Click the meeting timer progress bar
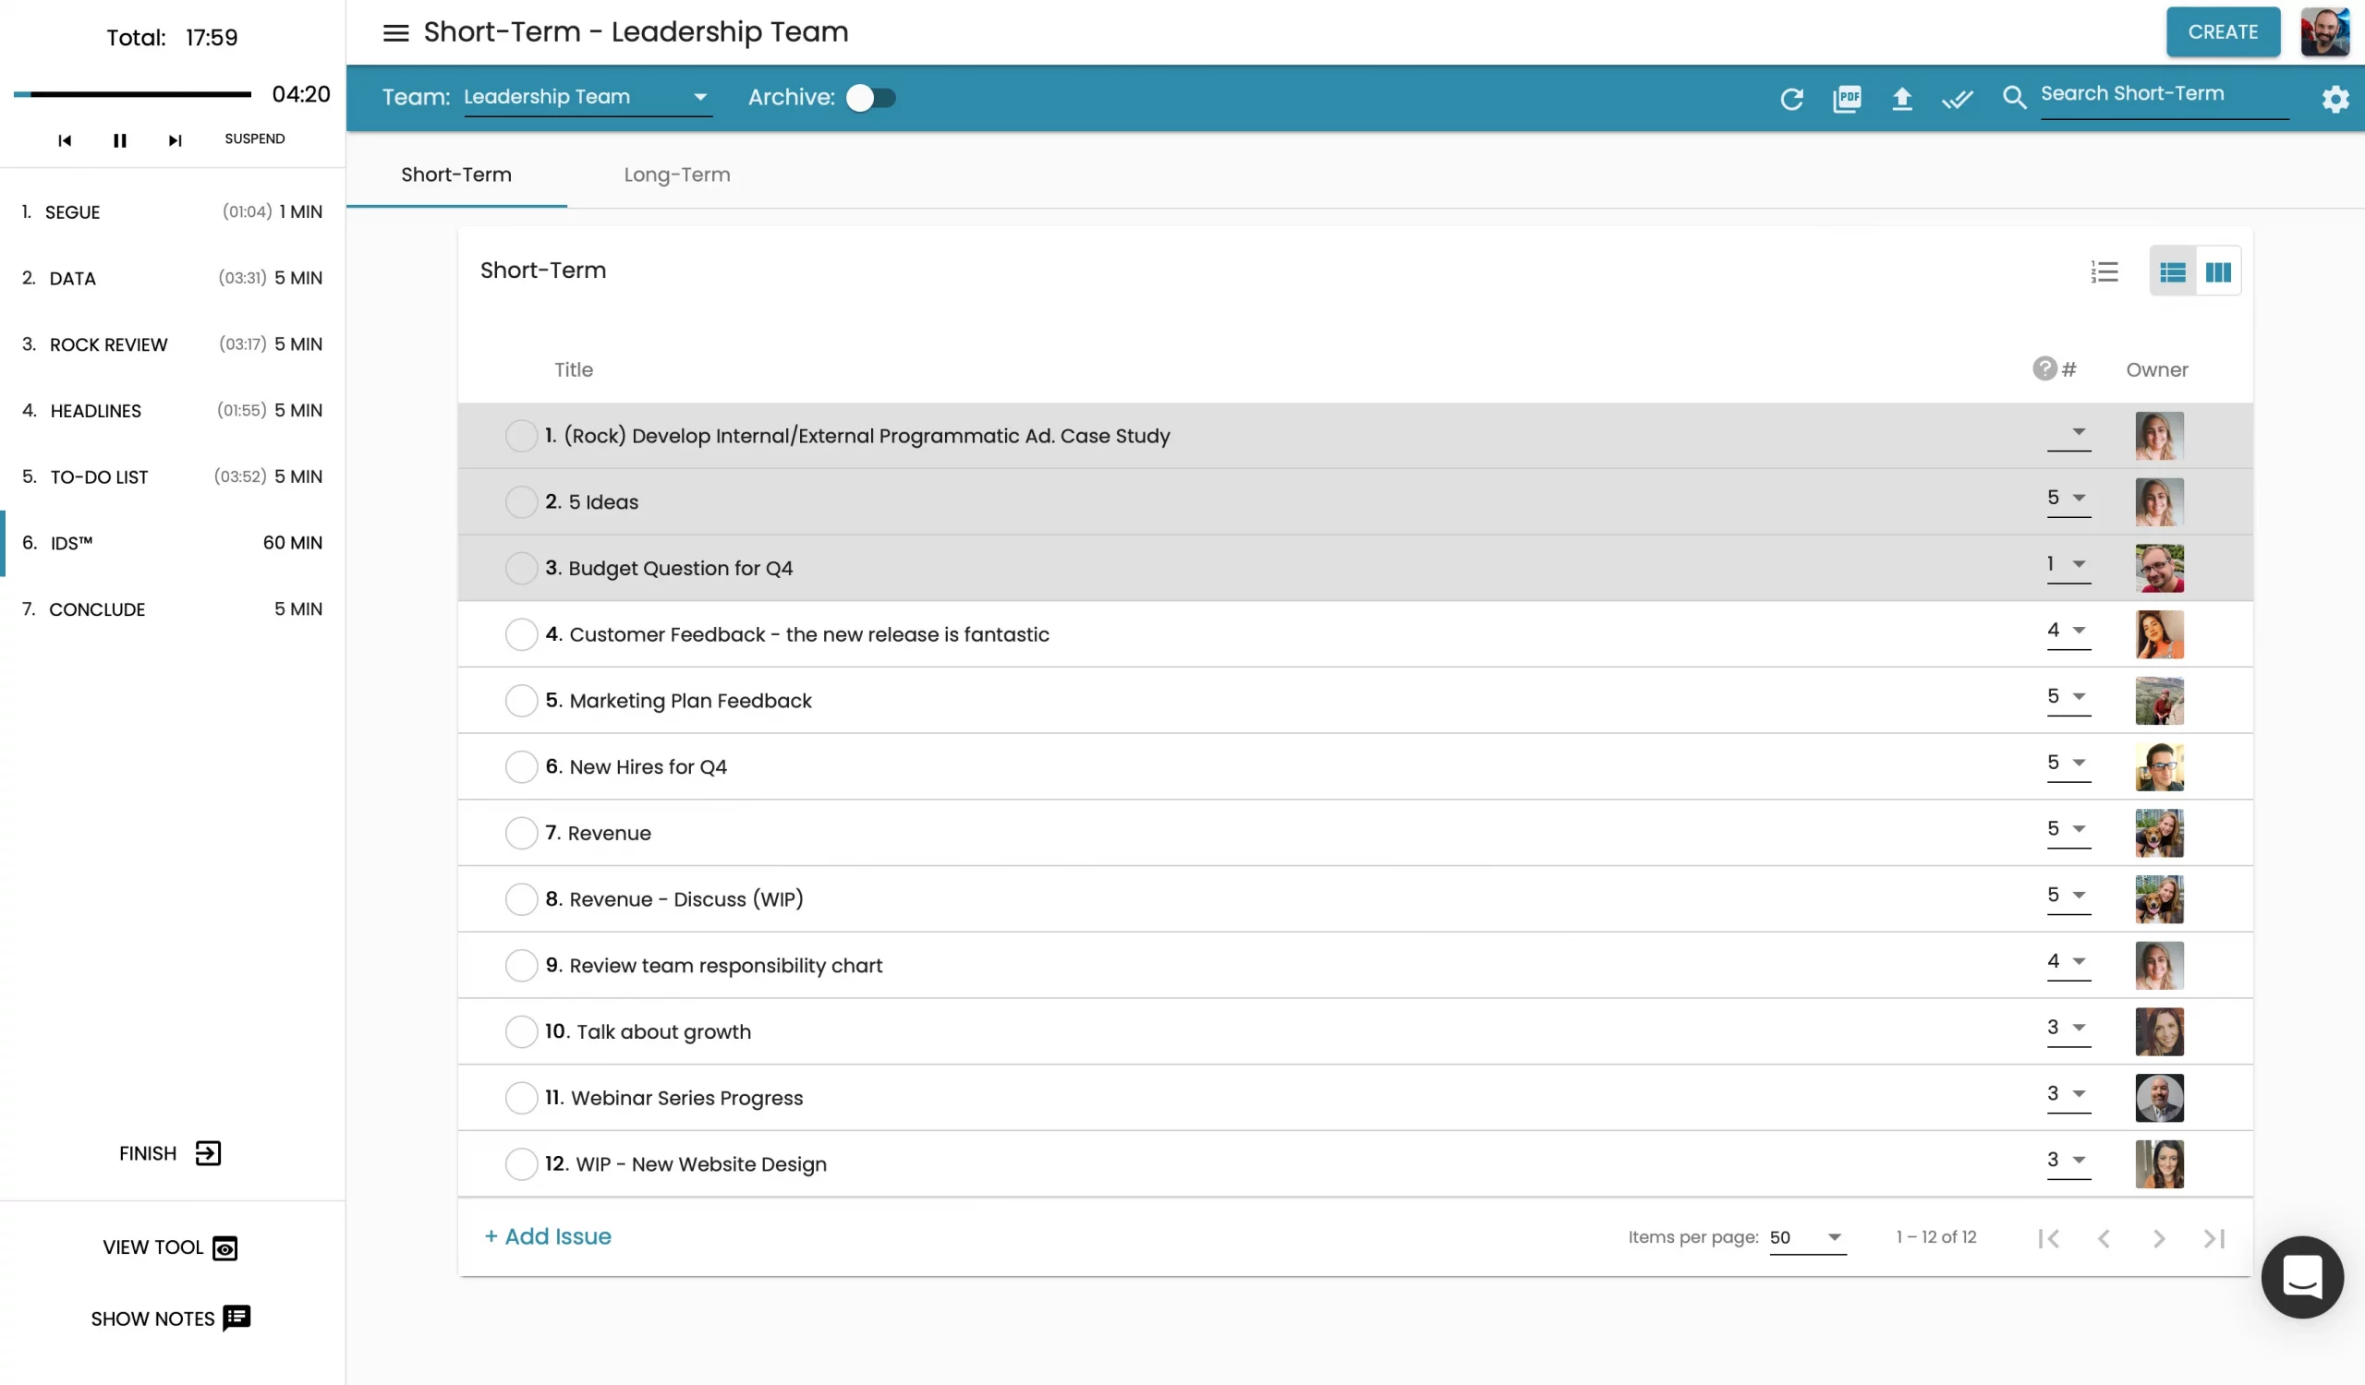The width and height of the screenshot is (2365, 1385). (x=132, y=94)
